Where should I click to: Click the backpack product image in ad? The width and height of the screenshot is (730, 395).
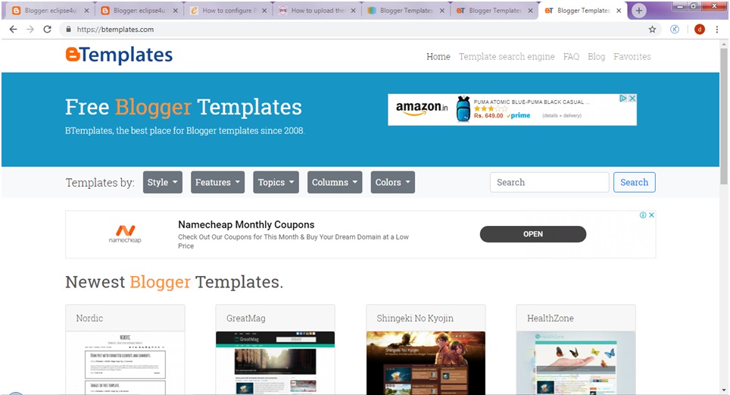(x=463, y=109)
